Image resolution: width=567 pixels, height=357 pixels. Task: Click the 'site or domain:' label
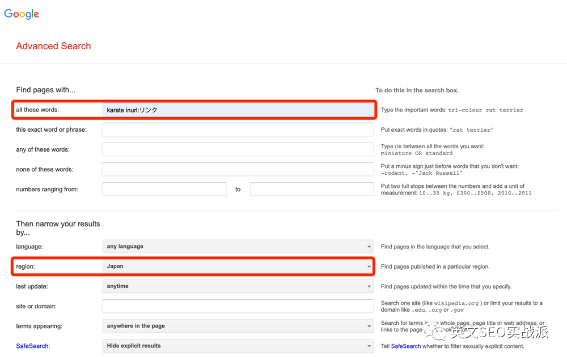click(36, 306)
